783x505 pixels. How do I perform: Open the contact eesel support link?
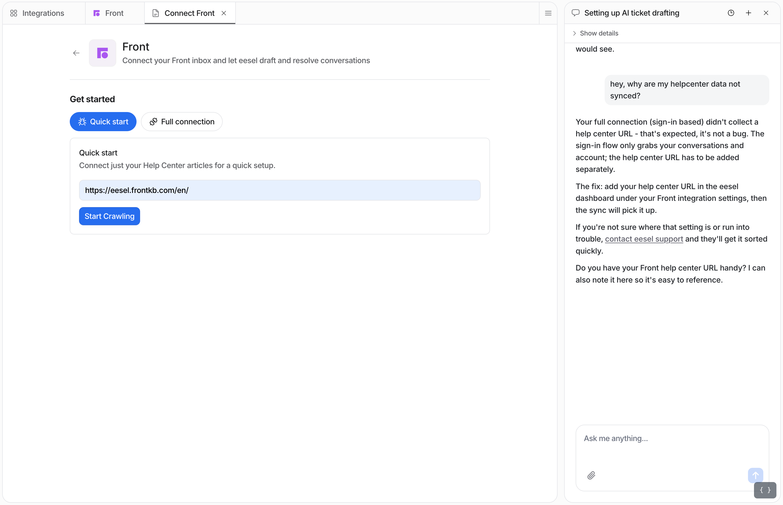pyautogui.click(x=644, y=239)
